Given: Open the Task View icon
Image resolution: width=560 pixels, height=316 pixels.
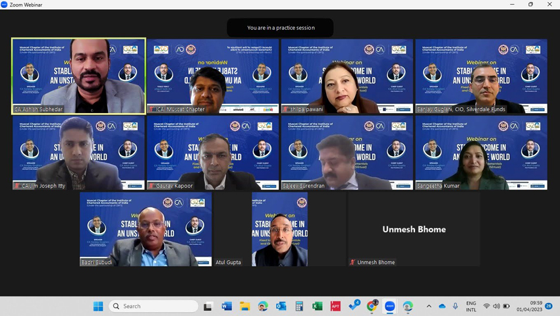Looking at the screenshot, I should tap(208, 306).
